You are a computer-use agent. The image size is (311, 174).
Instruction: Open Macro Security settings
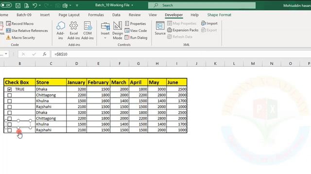click(20, 38)
